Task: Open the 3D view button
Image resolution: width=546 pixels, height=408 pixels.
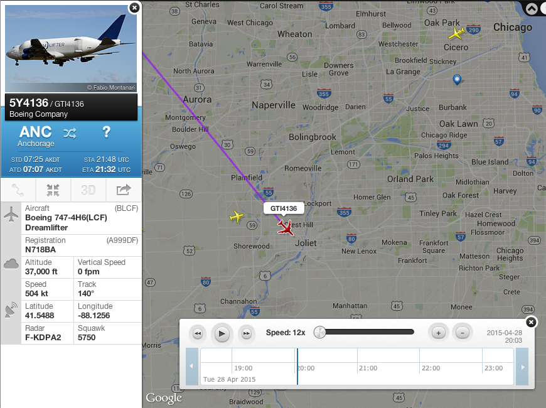Action: [88, 190]
